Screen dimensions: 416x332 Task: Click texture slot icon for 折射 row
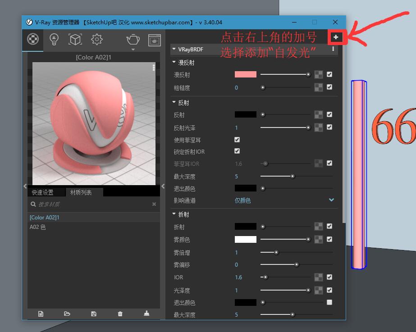pyautogui.click(x=318, y=227)
